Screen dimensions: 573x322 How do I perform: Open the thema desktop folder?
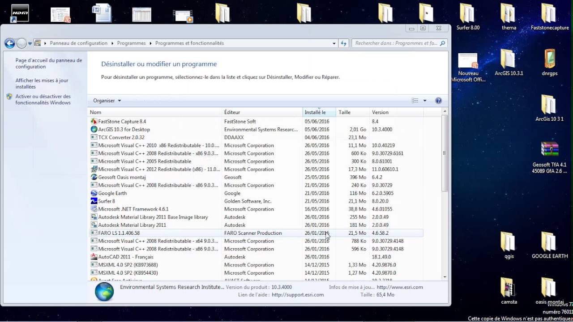tap(509, 17)
